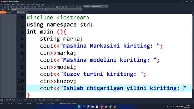
Task: Open the Edit menu
Action: coord(5,4)
